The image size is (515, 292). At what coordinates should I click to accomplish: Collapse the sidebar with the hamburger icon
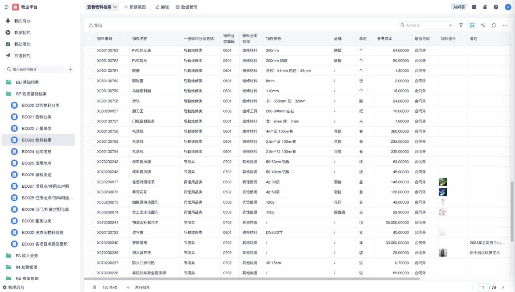6,7
